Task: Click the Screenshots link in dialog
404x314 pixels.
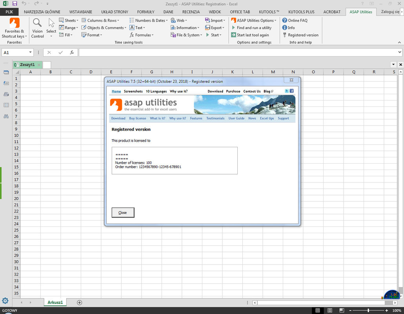Action: click(133, 91)
